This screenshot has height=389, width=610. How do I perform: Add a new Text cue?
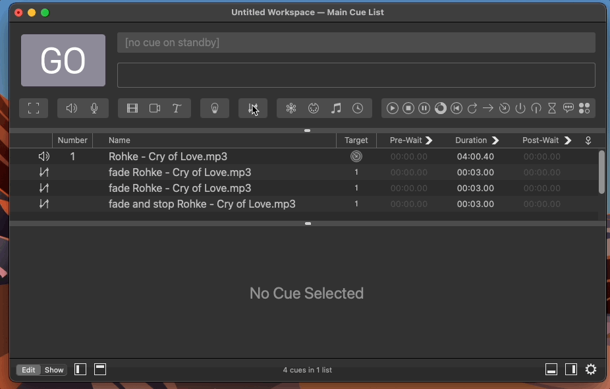[177, 108]
